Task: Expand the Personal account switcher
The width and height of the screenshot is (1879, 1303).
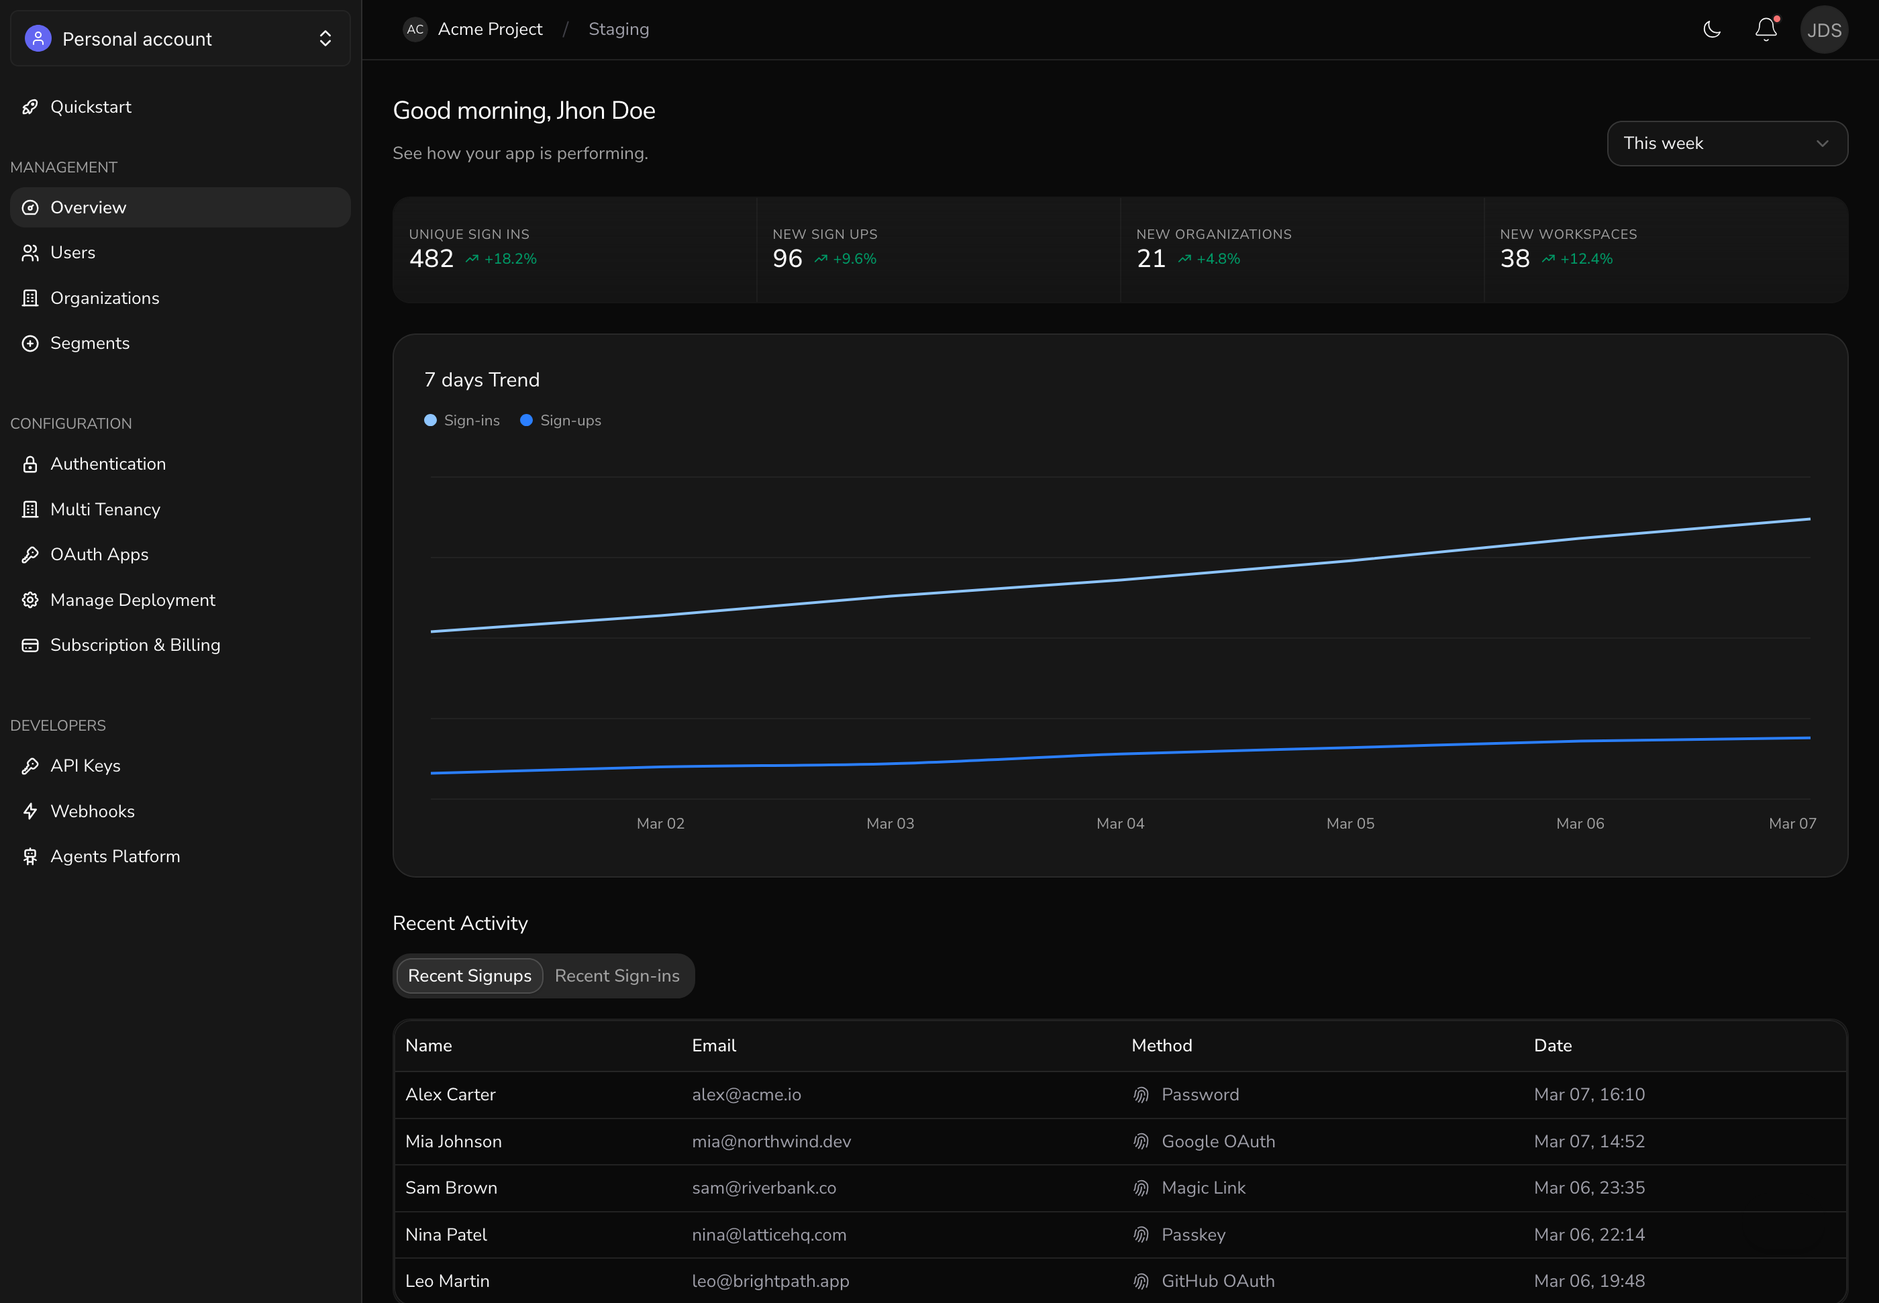Action: [180, 38]
